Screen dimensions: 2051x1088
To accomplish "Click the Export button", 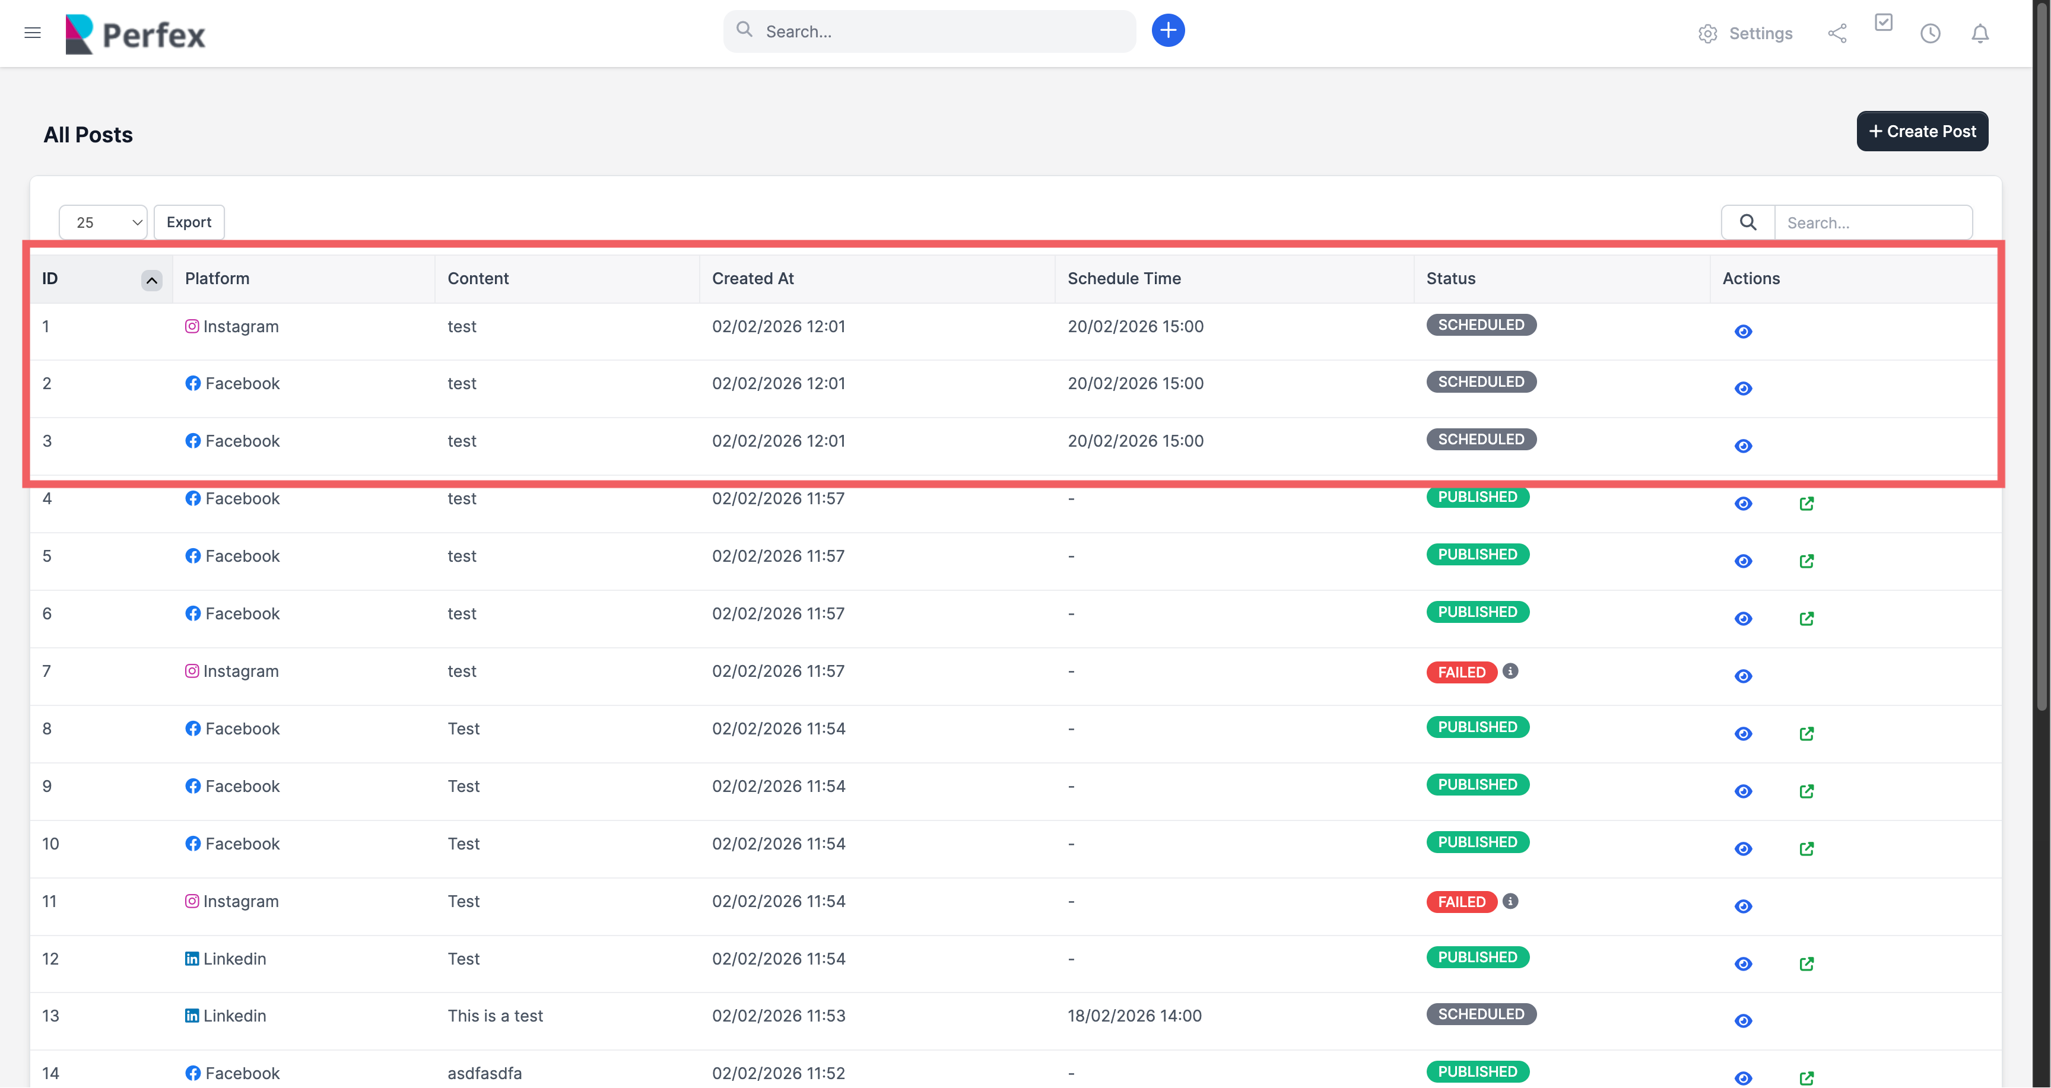I will click(189, 223).
